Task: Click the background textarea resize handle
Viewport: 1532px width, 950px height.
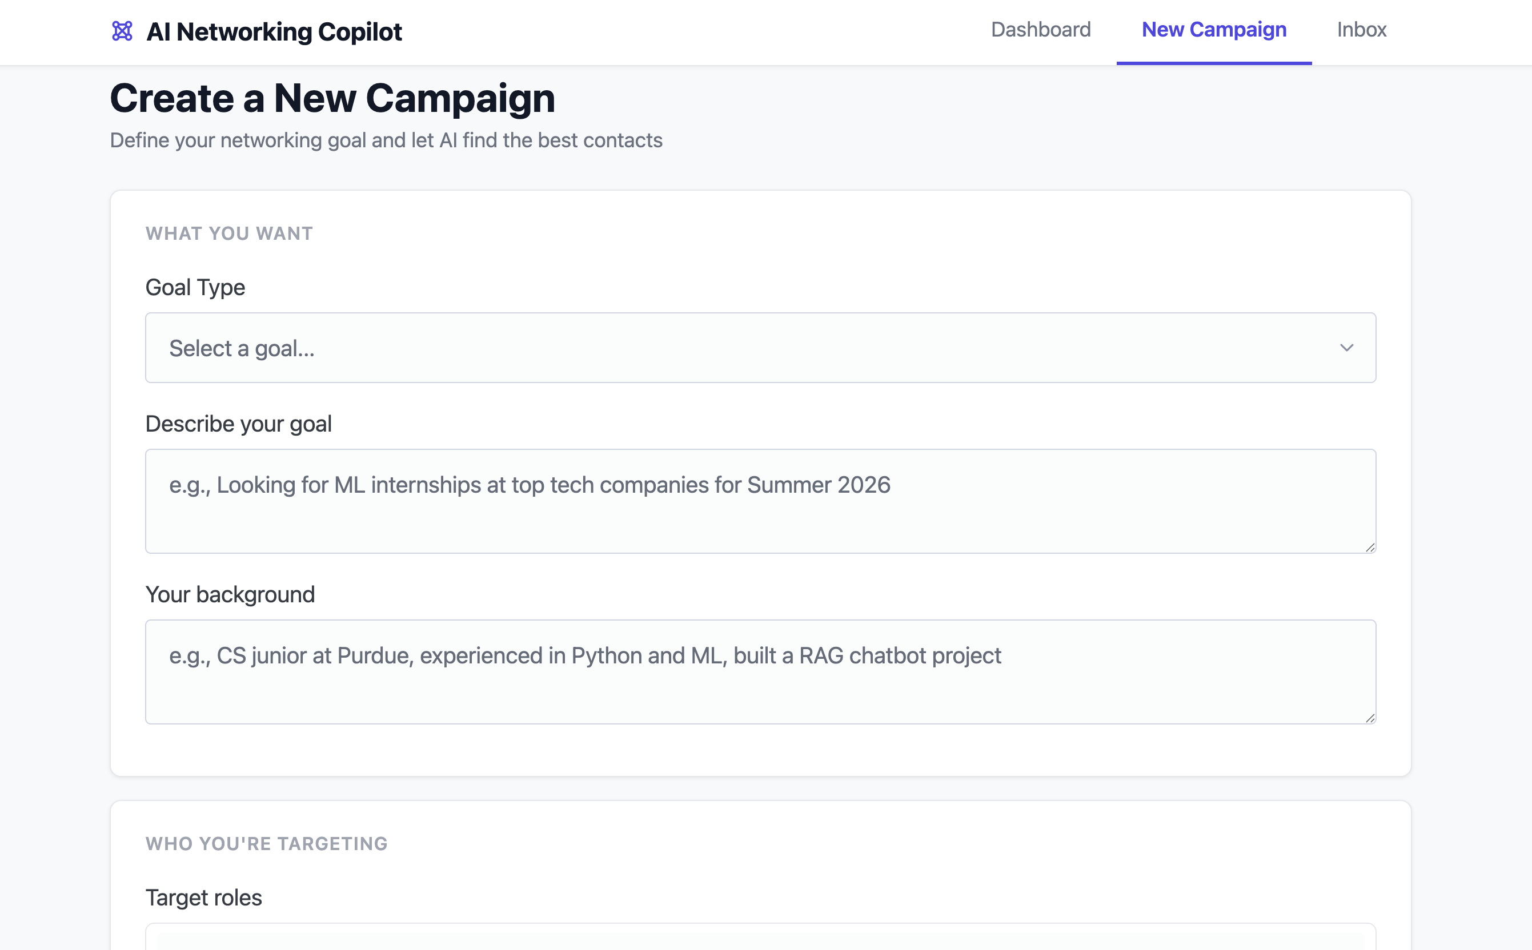Action: pos(1370,718)
